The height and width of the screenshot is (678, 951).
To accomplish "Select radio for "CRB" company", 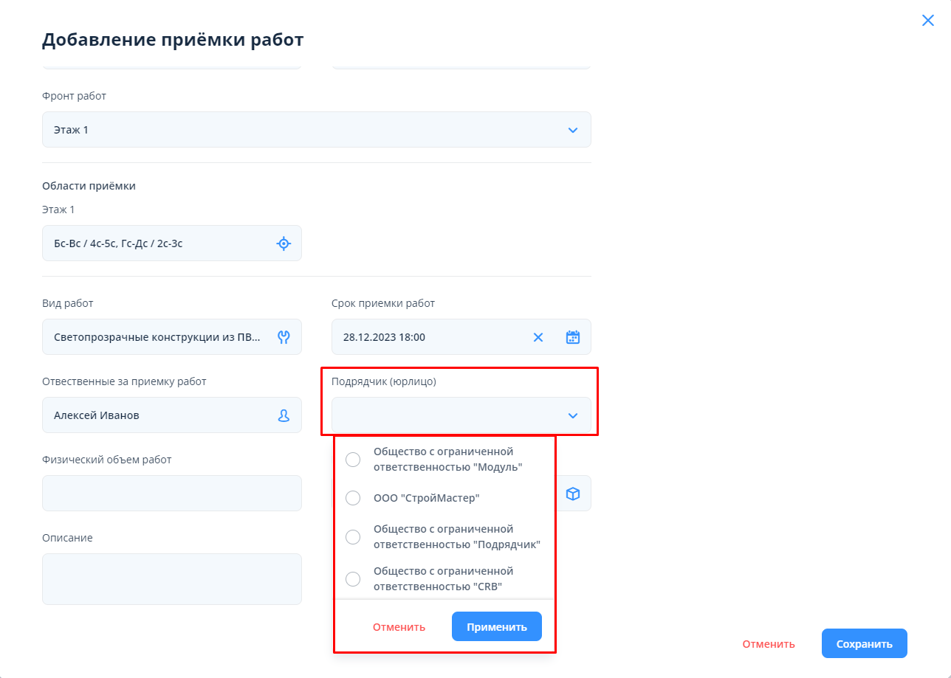I will (x=353, y=579).
